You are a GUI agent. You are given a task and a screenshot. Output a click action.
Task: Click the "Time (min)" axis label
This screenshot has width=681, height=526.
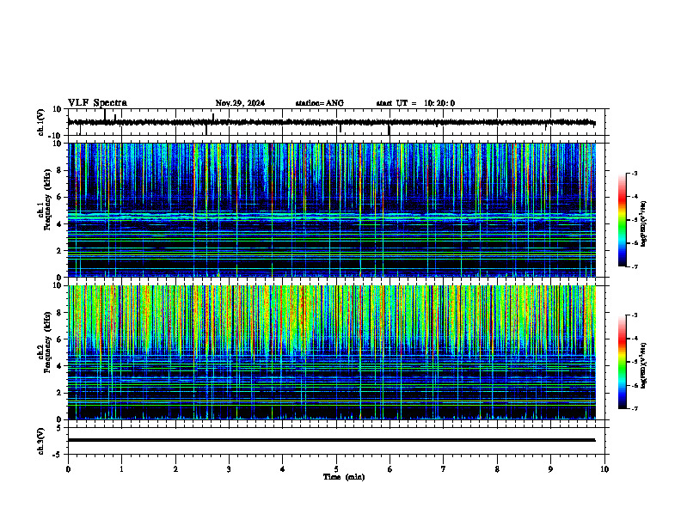344,477
